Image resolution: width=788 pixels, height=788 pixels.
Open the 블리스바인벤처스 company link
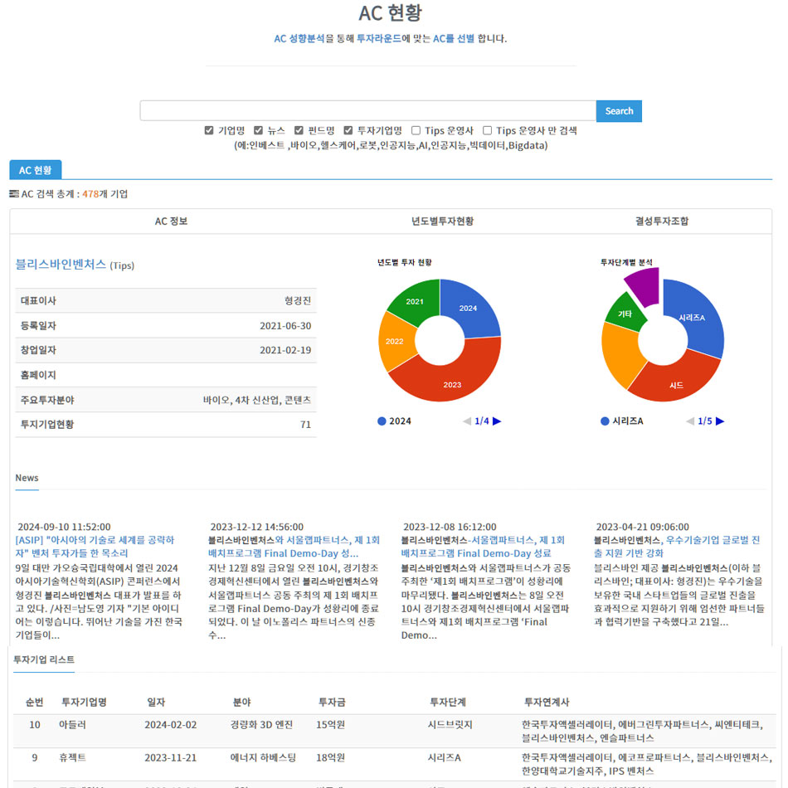[x=61, y=265]
